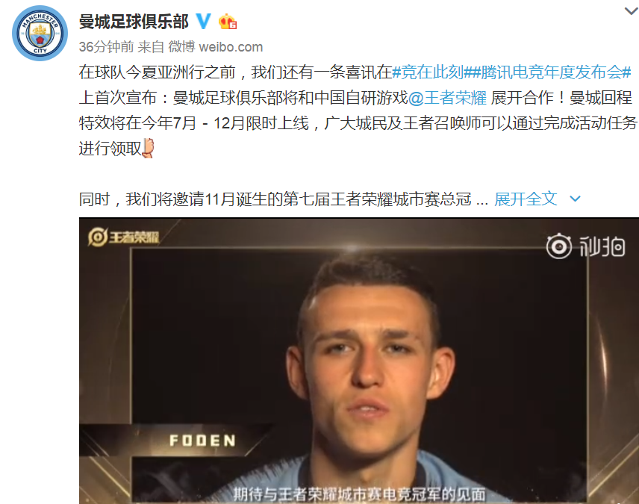This screenshot has width=639, height=504.
Task: Click the 秒拍 text label on the video
Action: coord(602,246)
